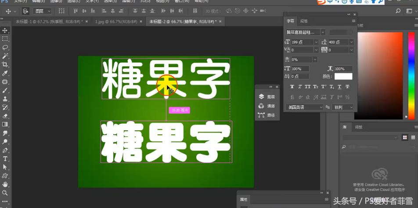Toggle All Caps text style

click(x=308, y=87)
